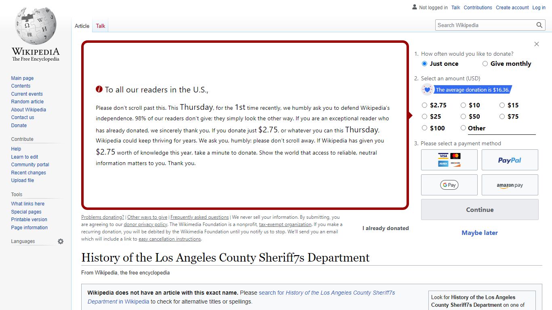552x310 pixels.
Task: Click Log in link
Action: pyautogui.click(x=539, y=8)
